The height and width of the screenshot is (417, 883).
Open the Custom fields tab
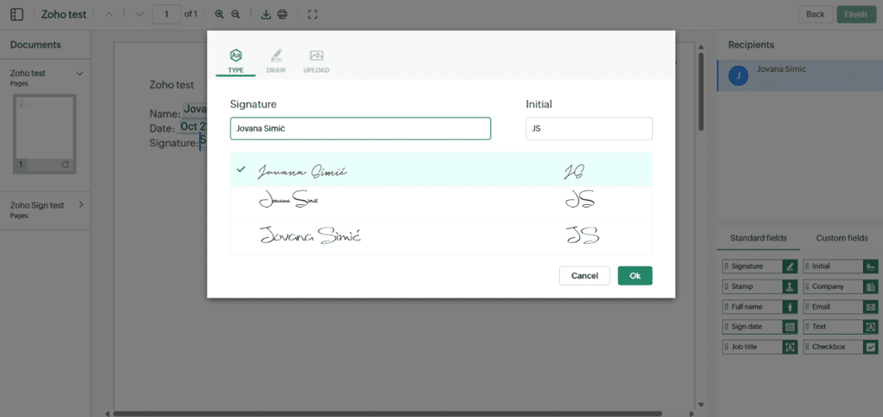(842, 238)
